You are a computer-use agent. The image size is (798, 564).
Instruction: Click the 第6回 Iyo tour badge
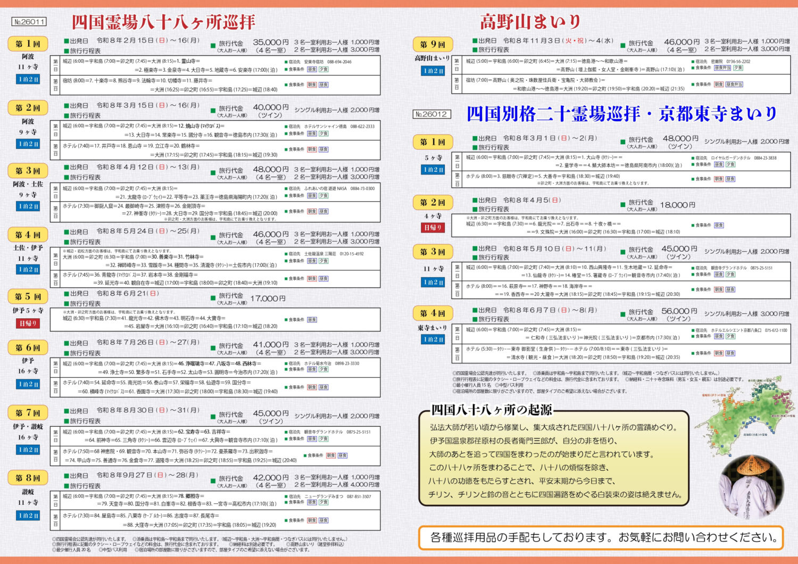[28, 347]
